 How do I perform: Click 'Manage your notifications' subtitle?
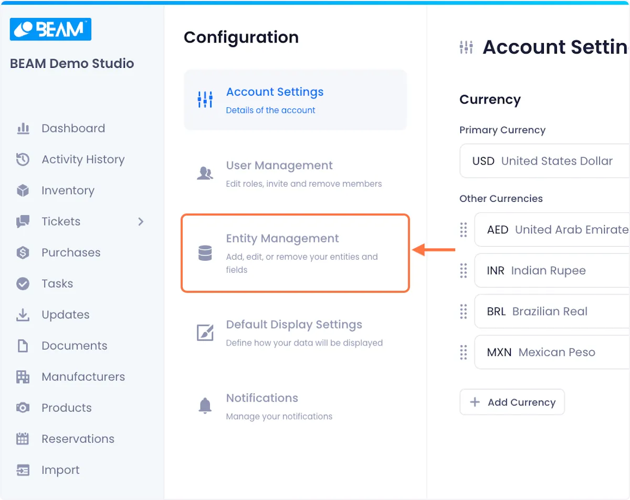(x=279, y=416)
